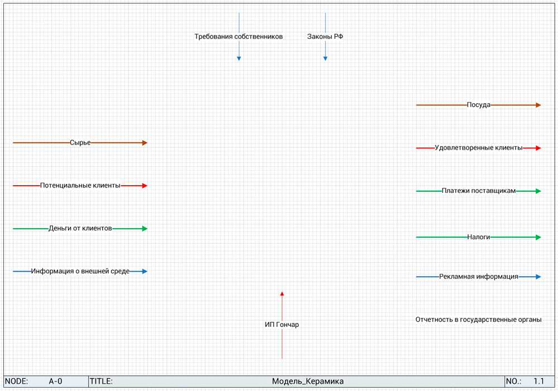Click the 'Модель_Керамика' title field

[307, 382]
